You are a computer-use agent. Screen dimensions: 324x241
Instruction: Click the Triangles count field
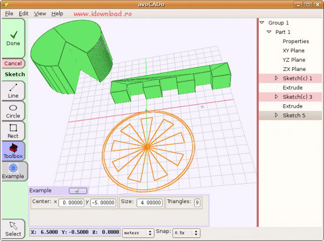pos(197,203)
